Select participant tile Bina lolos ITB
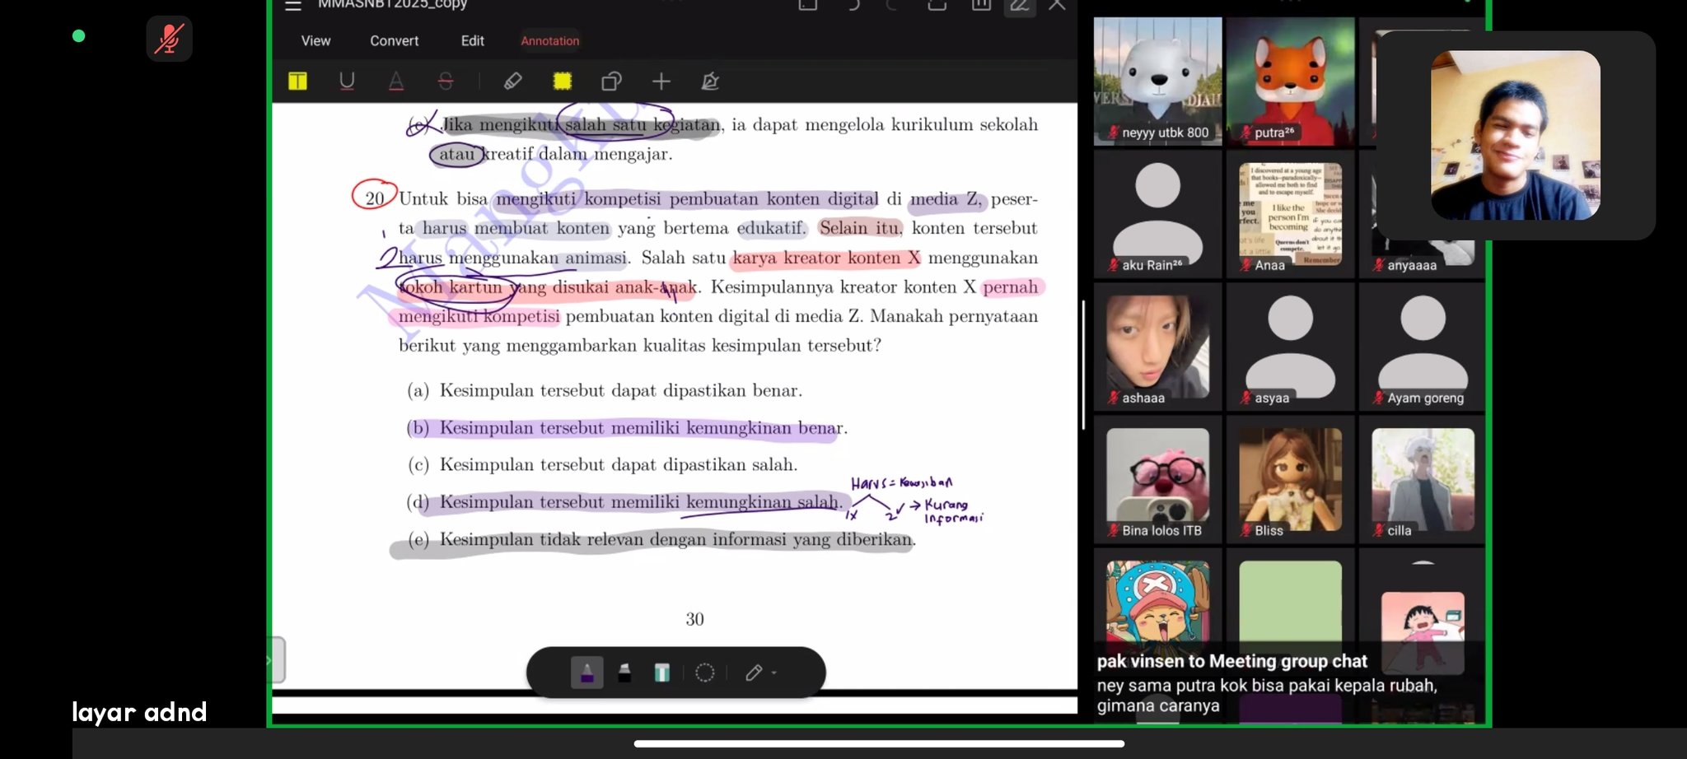This screenshot has height=759, width=1687. coord(1157,480)
